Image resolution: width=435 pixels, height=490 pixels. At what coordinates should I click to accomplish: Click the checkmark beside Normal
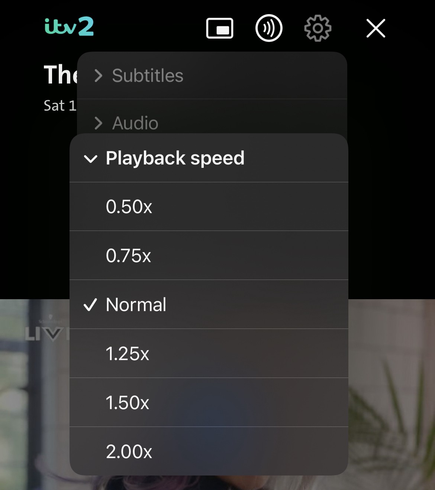coord(90,305)
